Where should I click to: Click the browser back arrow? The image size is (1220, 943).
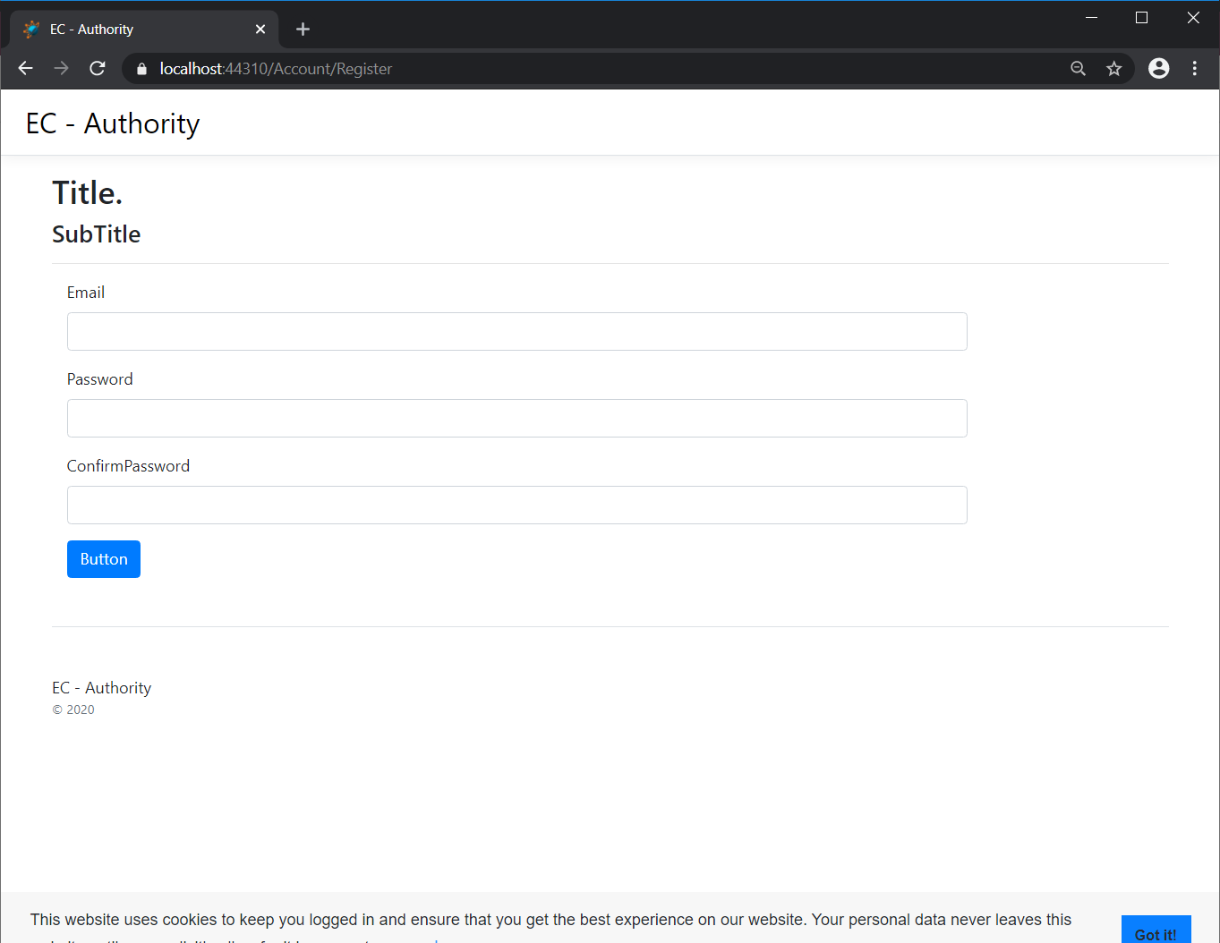pyautogui.click(x=24, y=68)
